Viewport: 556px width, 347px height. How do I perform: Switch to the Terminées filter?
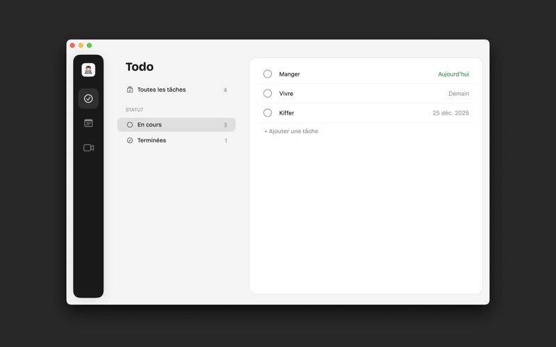pos(177,141)
